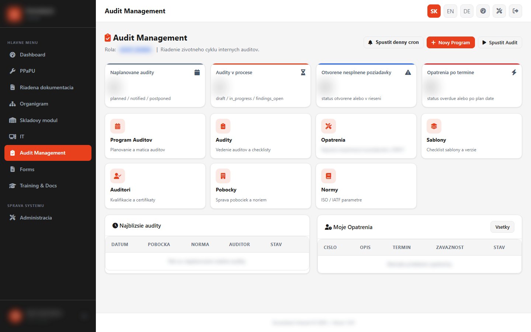This screenshot has width=531, height=332.
Task: Open Training & Docs
Action: 48,186
